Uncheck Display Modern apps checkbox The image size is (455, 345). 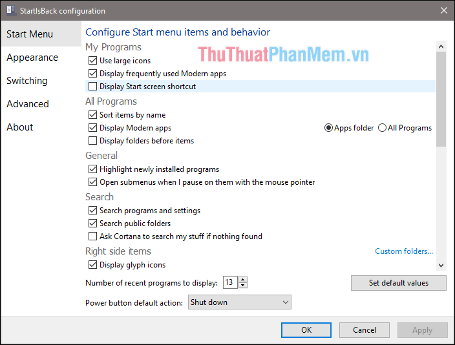[92, 128]
